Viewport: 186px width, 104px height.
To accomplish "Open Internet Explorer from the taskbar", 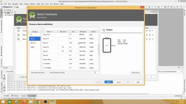I will coord(17,102).
